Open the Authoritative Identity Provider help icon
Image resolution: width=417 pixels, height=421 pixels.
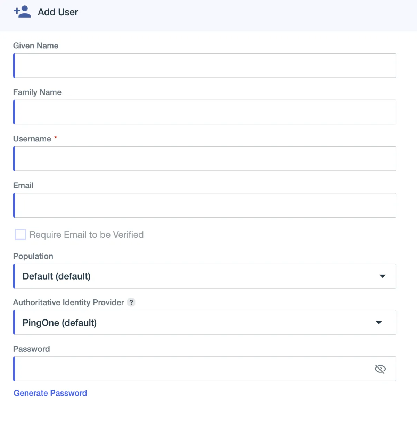(x=131, y=302)
